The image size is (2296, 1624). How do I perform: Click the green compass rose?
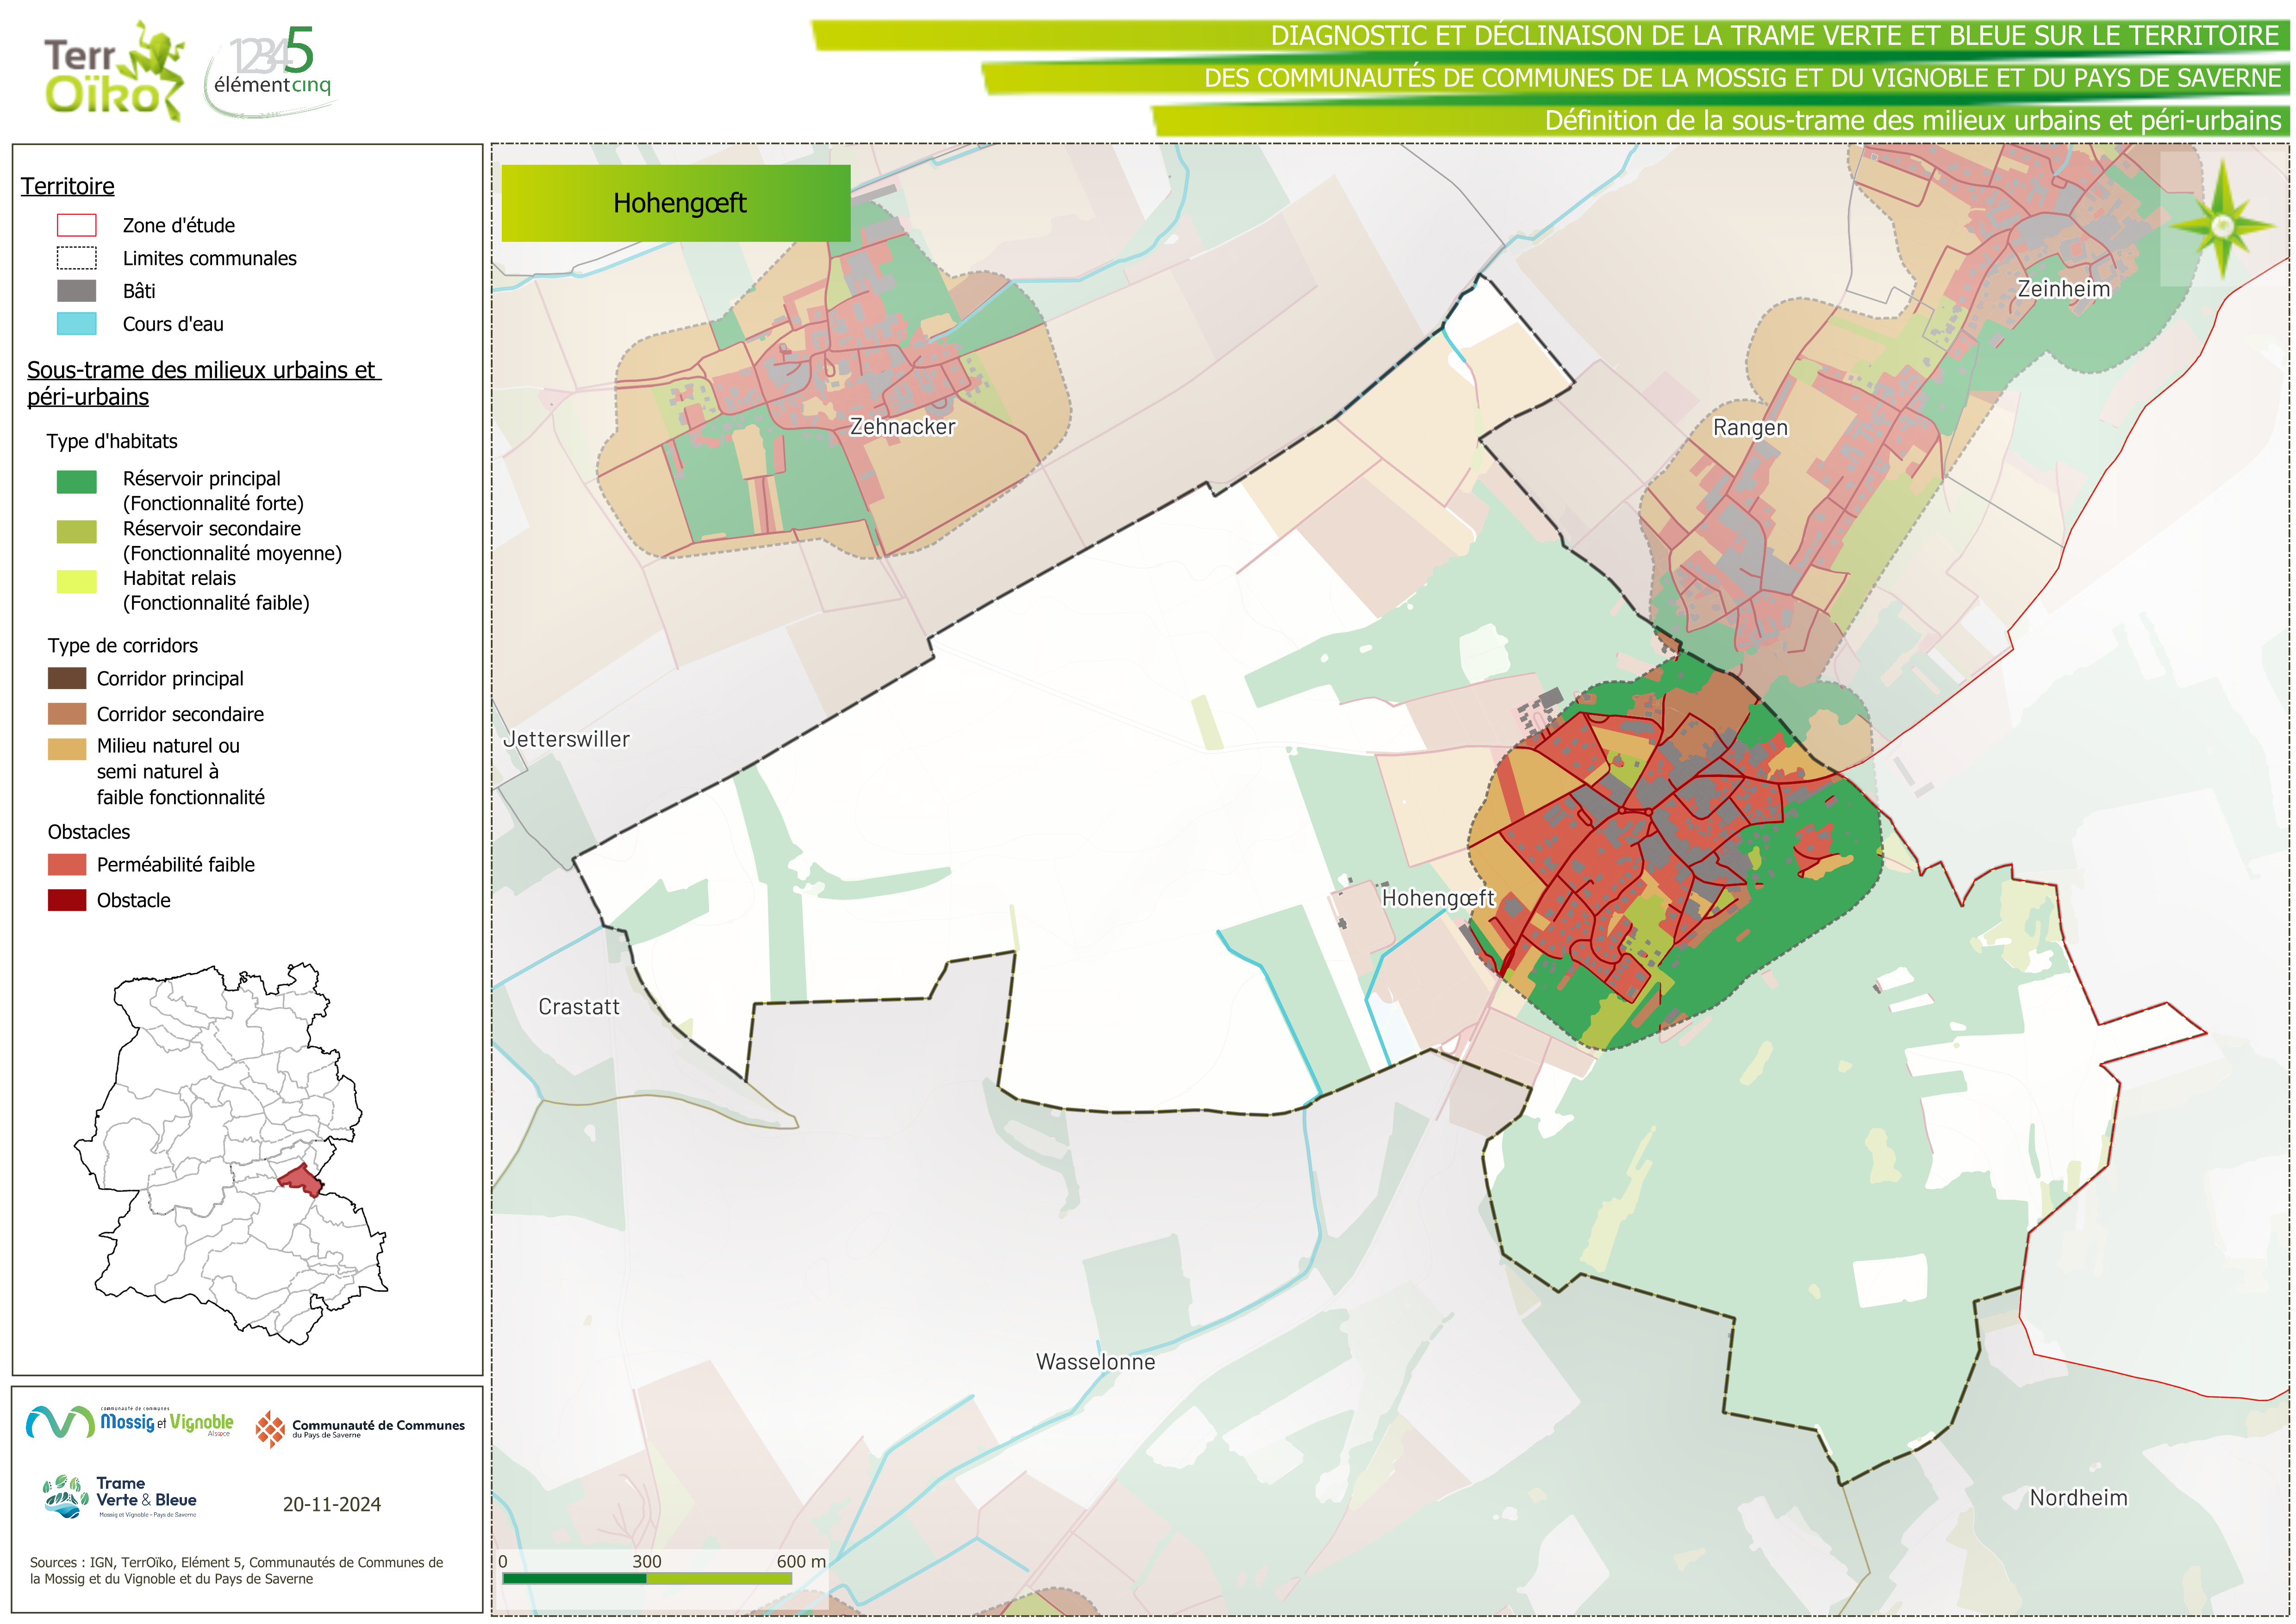coord(2222,225)
